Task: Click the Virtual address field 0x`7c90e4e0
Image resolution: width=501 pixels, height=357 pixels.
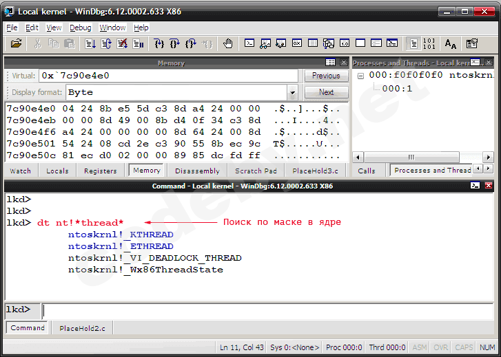Action: pyautogui.click(x=168, y=76)
